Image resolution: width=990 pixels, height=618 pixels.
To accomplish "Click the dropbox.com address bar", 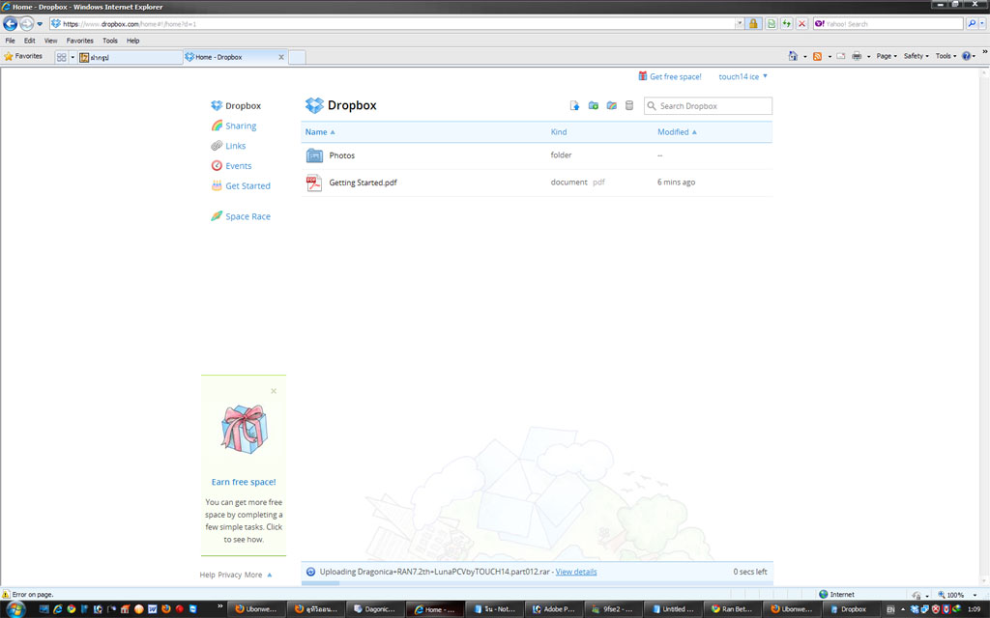I will 392,24.
